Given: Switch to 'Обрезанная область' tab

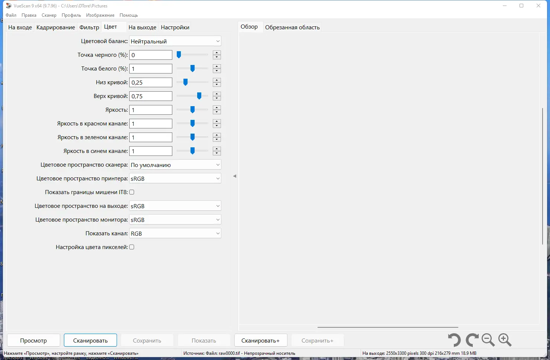Looking at the screenshot, I should point(292,27).
